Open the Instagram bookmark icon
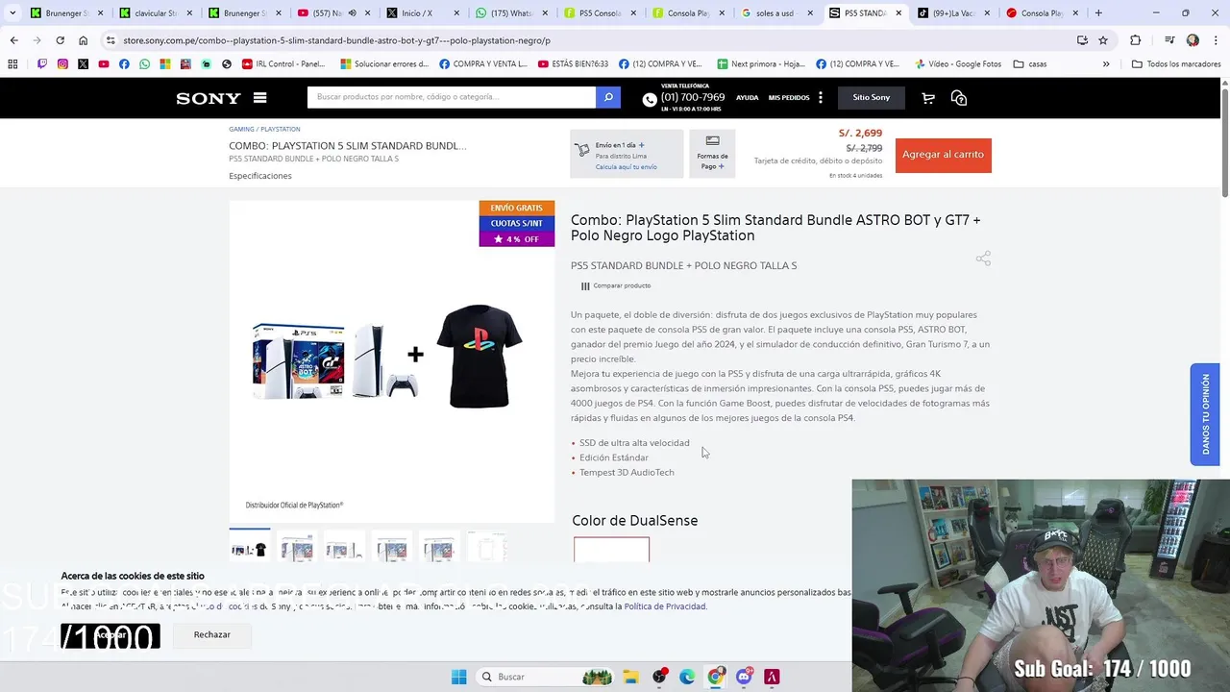This screenshot has width=1230, height=692. 62,63
